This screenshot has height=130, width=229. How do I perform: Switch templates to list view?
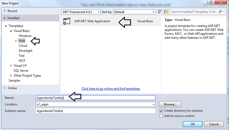[x=166, y=12]
